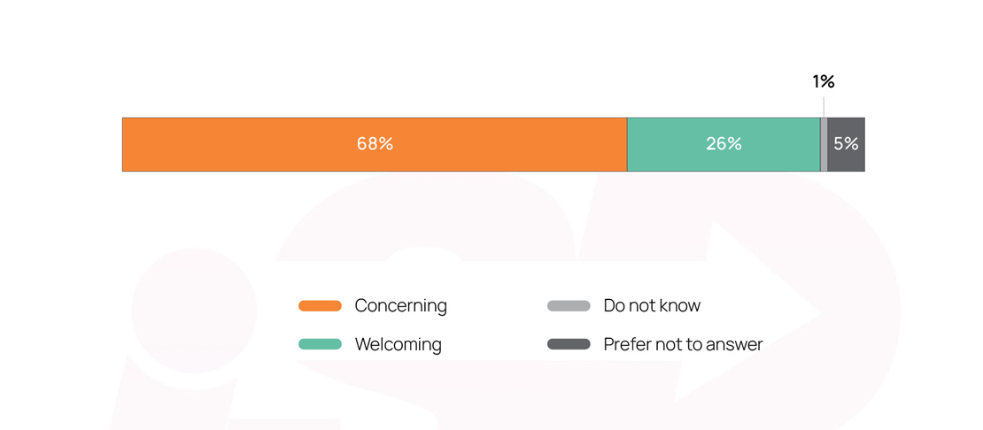Click the faint circle watermark at left
Viewport: 983px width, 430px height.
point(182,310)
